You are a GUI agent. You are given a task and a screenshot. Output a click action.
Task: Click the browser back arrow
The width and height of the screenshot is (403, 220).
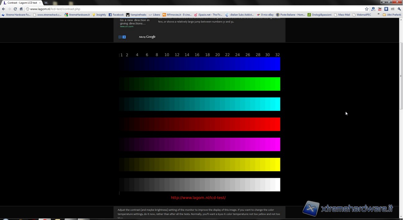pyautogui.click(x=4, y=9)
